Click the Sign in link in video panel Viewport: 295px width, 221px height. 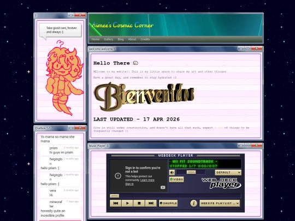pos(129,184)
